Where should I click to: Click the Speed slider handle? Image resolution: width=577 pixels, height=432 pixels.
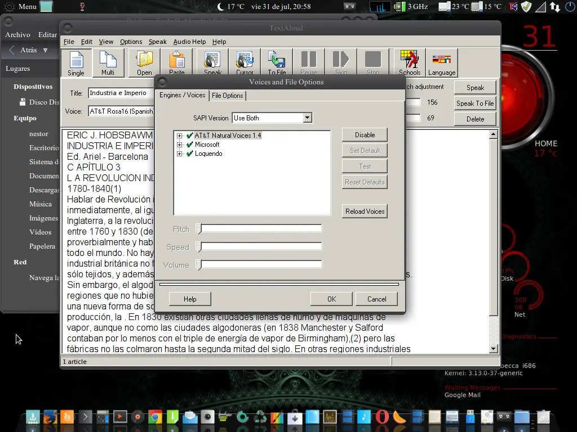pos(199,246)
